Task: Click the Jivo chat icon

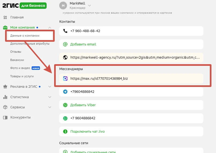Action: click(x=65, y=132)
